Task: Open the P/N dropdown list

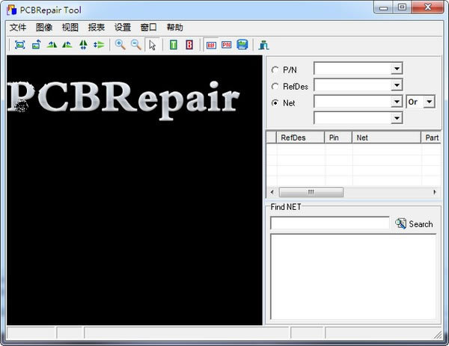Action: [397, 69]
